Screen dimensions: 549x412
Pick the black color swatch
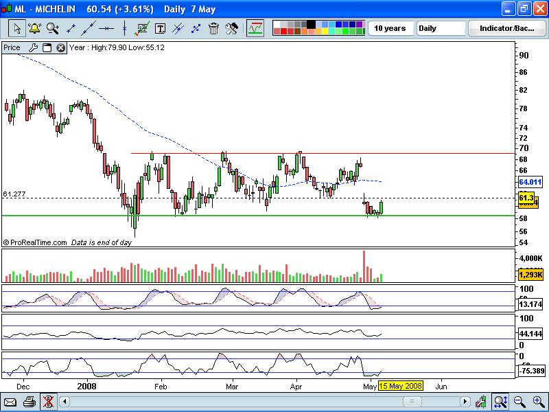(x=311, y=25)
